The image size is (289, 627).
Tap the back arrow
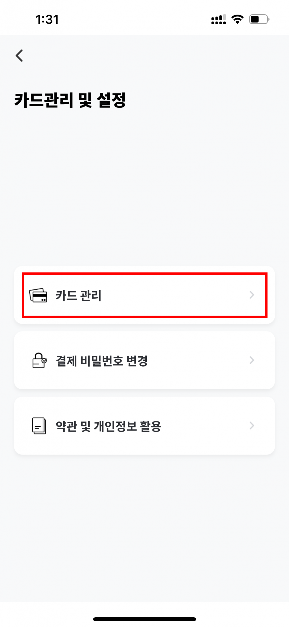point(19,56)
